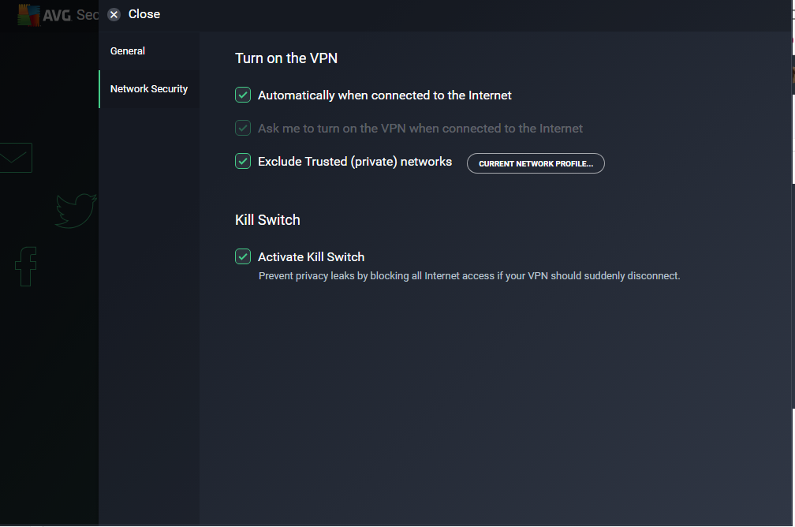Click the 'Turn on the VPN' heading
This screenshot has width=795, height=527.
[x=292, y=58]
